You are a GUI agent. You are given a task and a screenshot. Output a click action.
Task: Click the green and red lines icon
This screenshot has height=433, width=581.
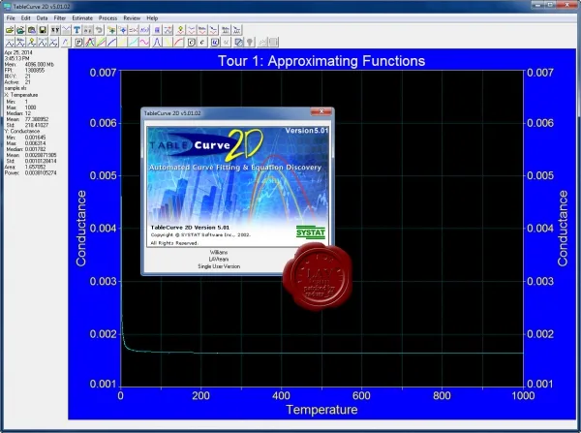tap(101, 43)
